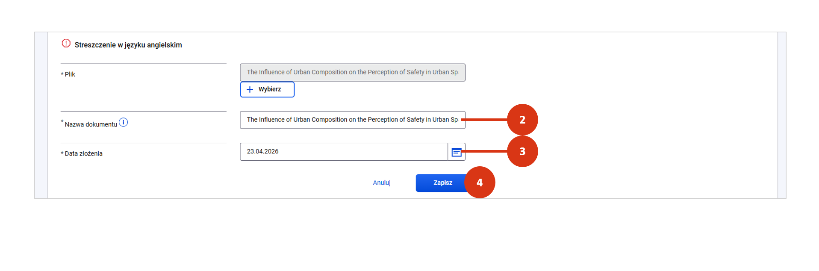Image resolution: width=819 pixels, height=271 pixels.
Task: Click the red warning icon beside the heading
Action: click(x=66, y=43)
